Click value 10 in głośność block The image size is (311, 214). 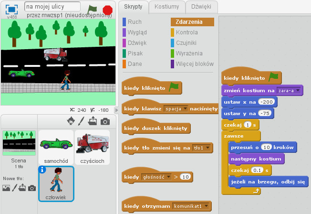pyautogui.click(x=186, y=177)
